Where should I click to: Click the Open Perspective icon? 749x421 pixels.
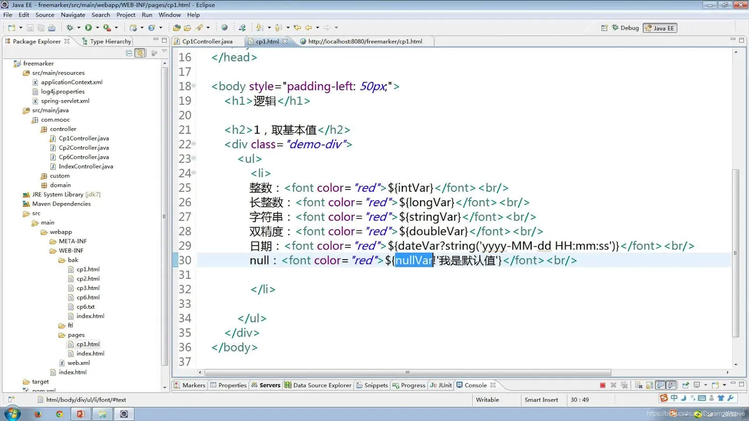[605, 28]
